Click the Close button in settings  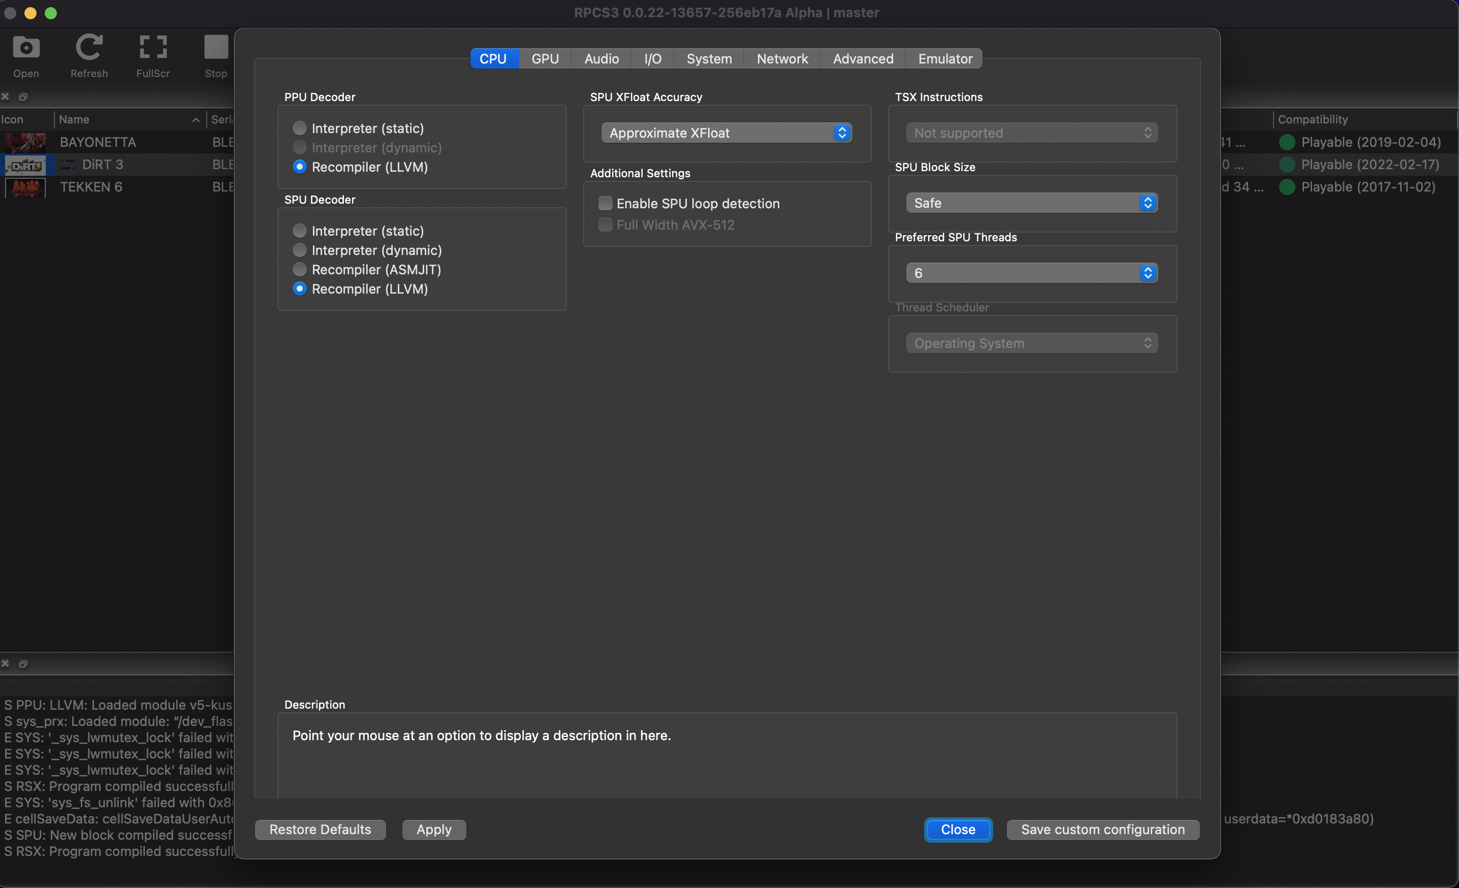(958, 830)
